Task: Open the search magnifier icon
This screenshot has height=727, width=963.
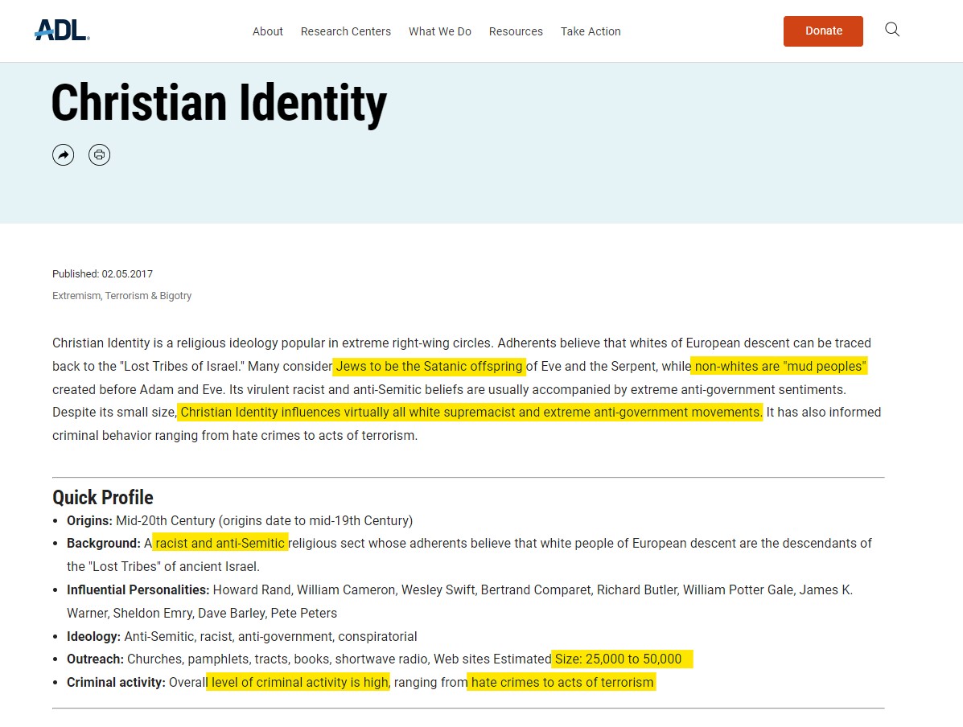Action: [x=891, y=30]
